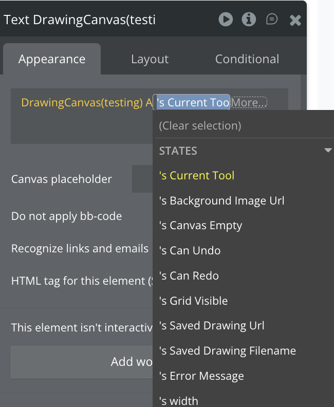Click the More... expression link
This screenshot has height=407, width=334.
pyautogui.click(x=249, y=103)
